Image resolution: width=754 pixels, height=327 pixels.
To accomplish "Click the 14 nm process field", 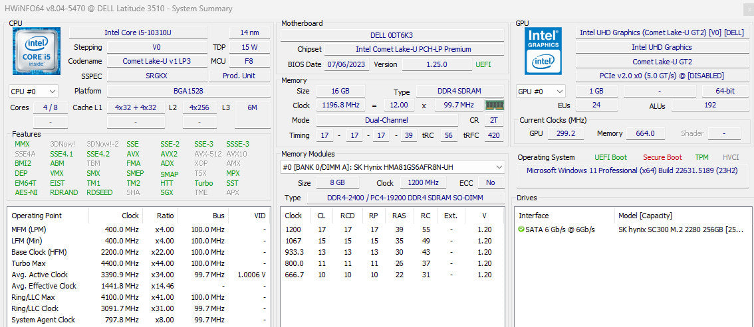I will click(x=249, y=33).
